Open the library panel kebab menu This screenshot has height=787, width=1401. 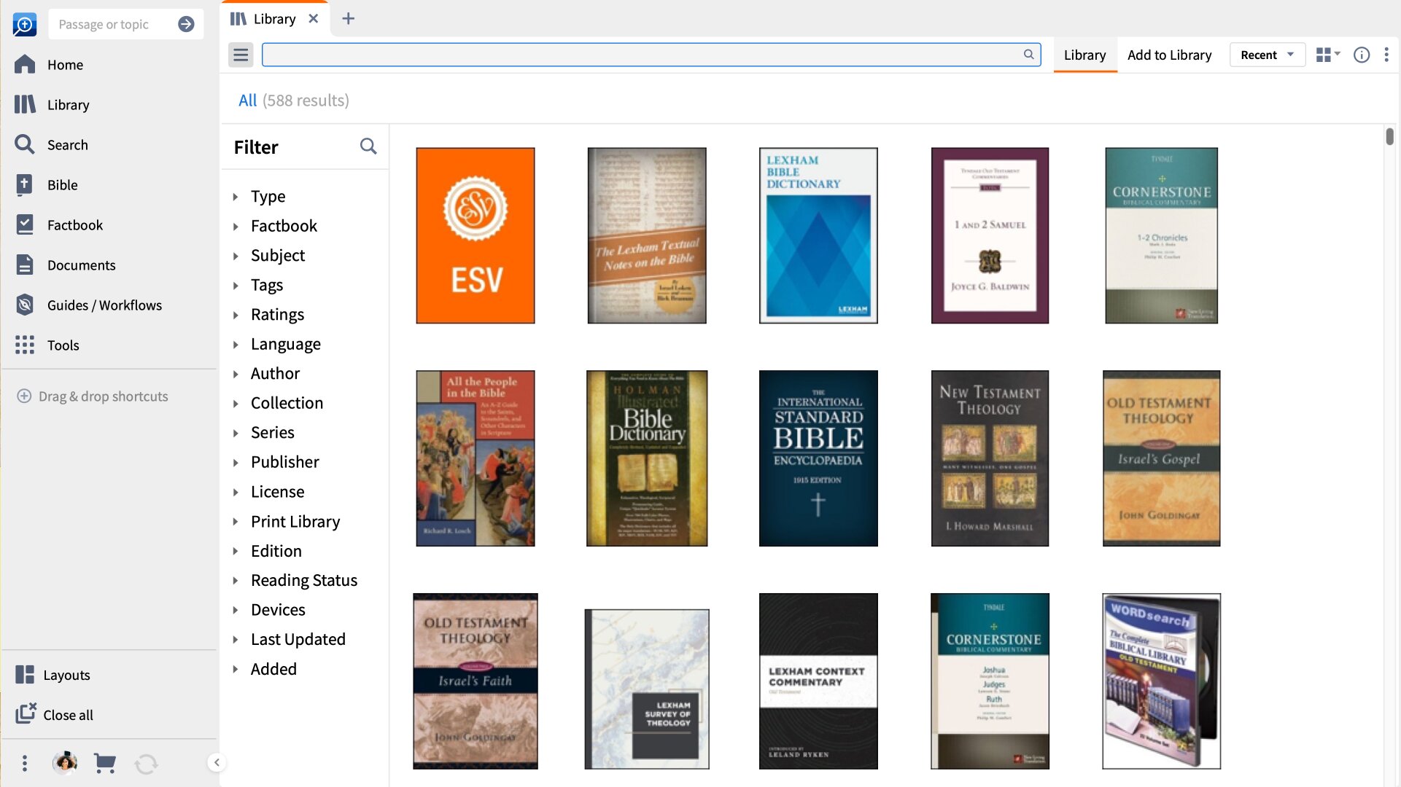coord(1386,55)
